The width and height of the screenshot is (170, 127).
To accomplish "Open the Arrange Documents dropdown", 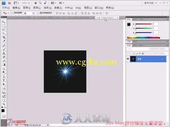I will 53,3.
